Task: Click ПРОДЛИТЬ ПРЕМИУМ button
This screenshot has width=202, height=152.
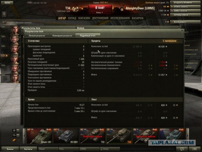Action: pyautogui.click(x=185, y=3)
